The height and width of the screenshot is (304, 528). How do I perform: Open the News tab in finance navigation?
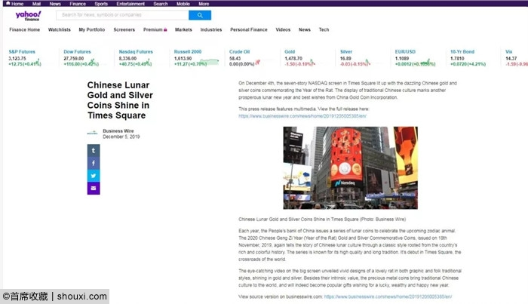pyautogui.click(x=305, y=29)
